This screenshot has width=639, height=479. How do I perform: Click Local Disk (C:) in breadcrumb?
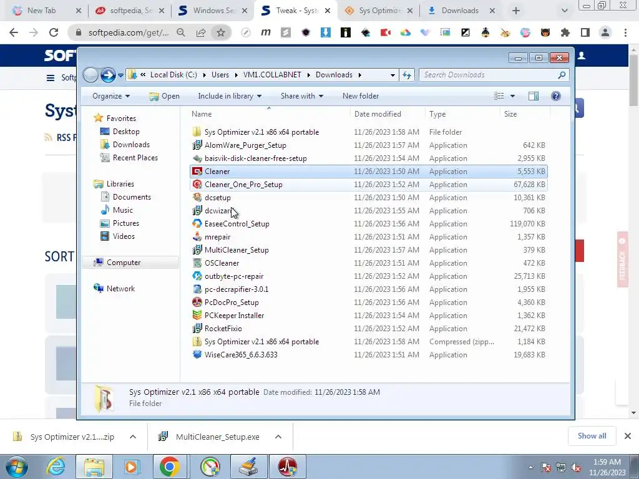tap(173, 75)
